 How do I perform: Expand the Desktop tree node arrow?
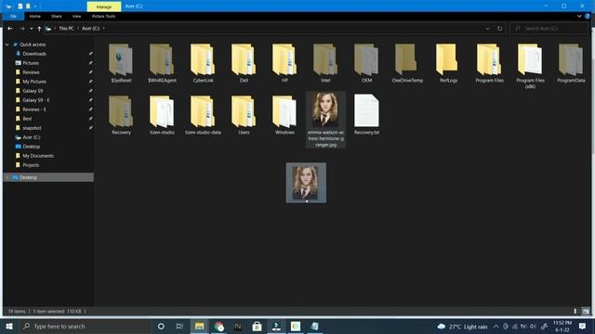tap(7, 177)
